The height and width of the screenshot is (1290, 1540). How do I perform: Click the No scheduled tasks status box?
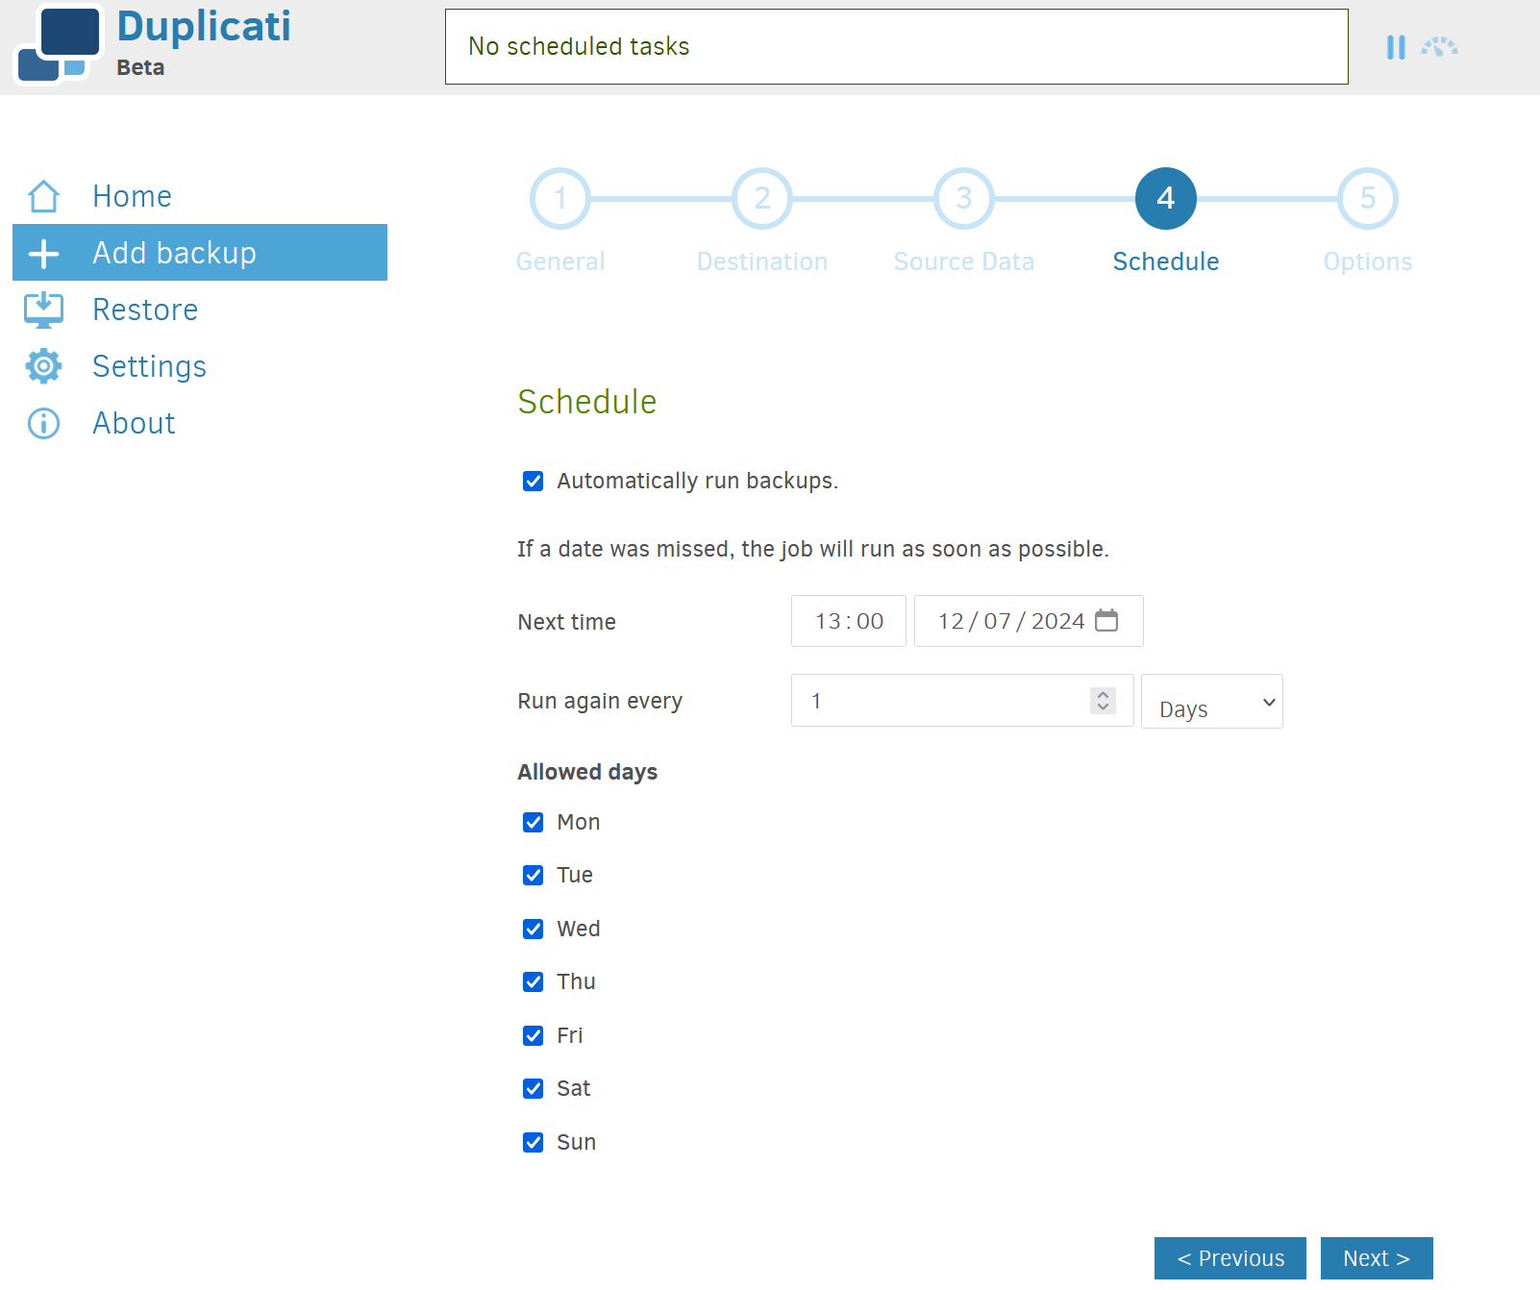tap(897, 47)
